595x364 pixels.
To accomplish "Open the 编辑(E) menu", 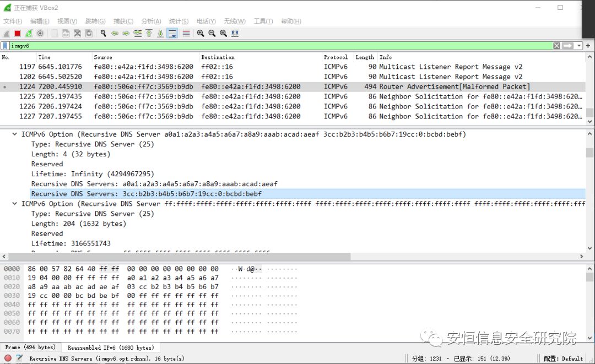I will (40, 21).
